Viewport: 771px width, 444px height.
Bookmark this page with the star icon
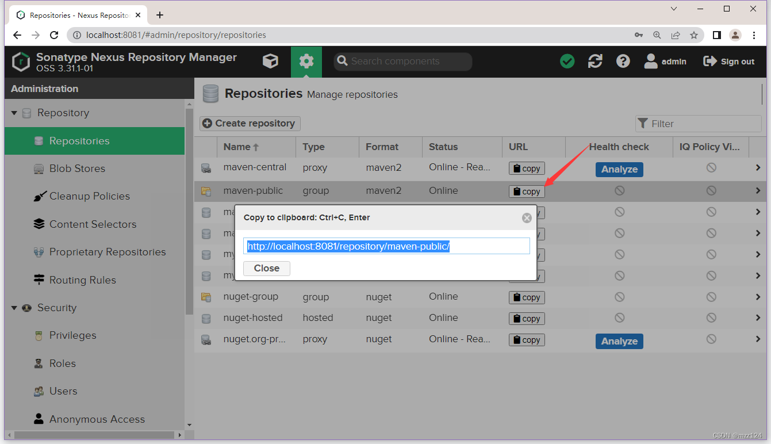(x=694, y=35)
